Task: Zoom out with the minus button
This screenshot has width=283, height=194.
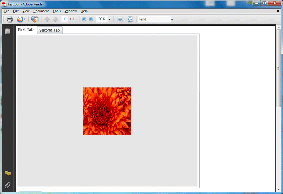Action: click(x=84, y=19)
